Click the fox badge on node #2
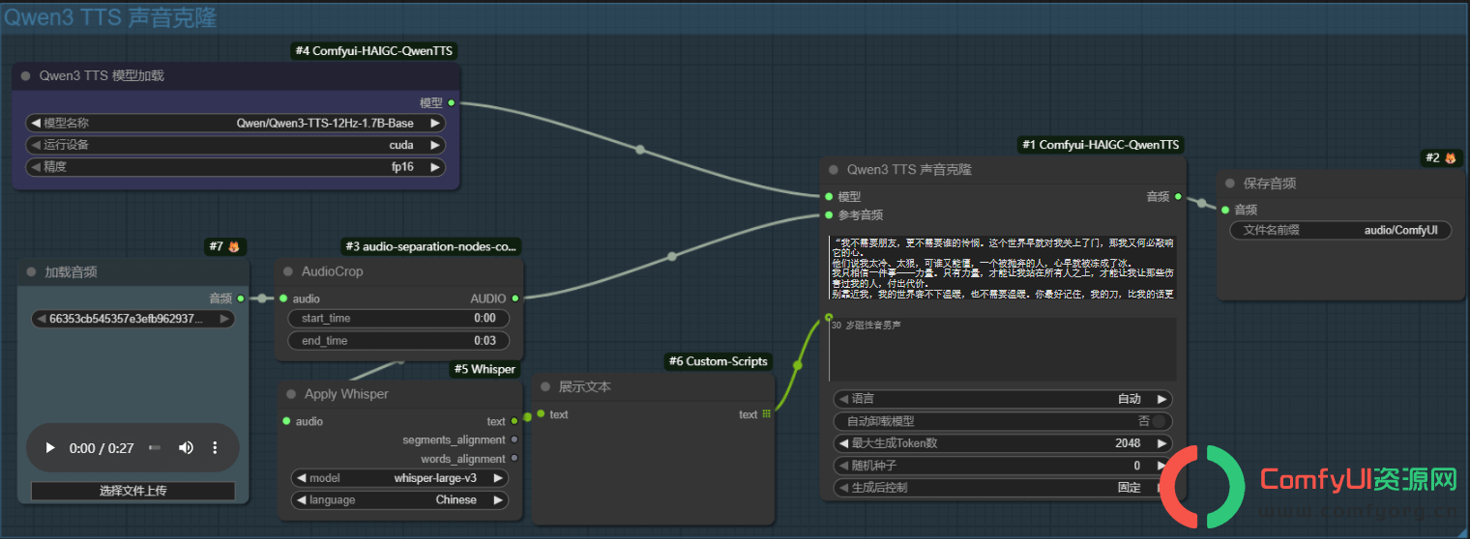This screenshot has width=1470, height=539. 1450,157
